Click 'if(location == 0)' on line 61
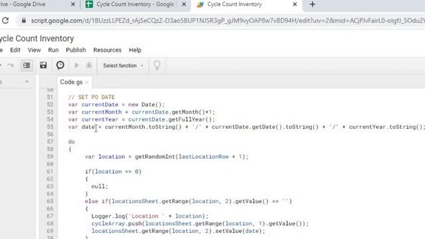This screenshot has height=239, width=425. 113,171
